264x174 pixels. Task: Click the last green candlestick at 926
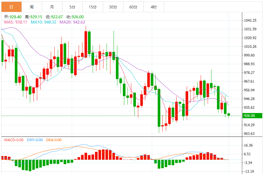(x=229, y=115)
